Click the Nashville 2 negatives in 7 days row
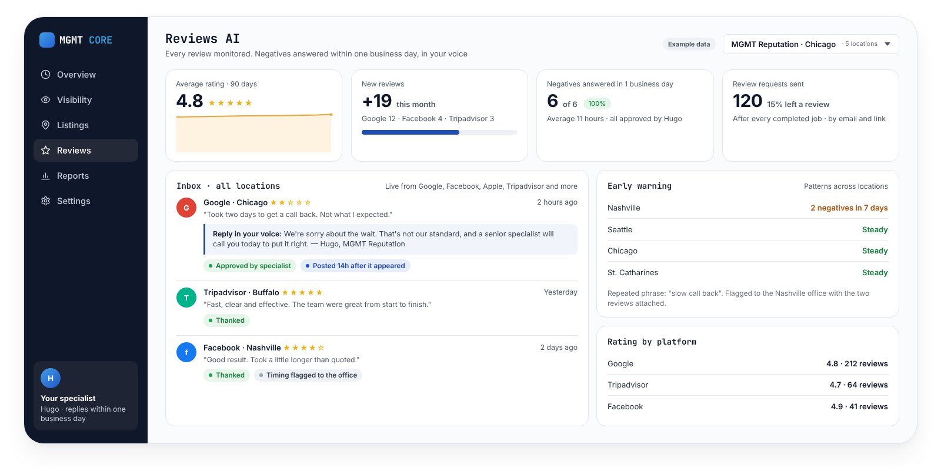The width and height of the screenshot is (941, 471). 748,208
